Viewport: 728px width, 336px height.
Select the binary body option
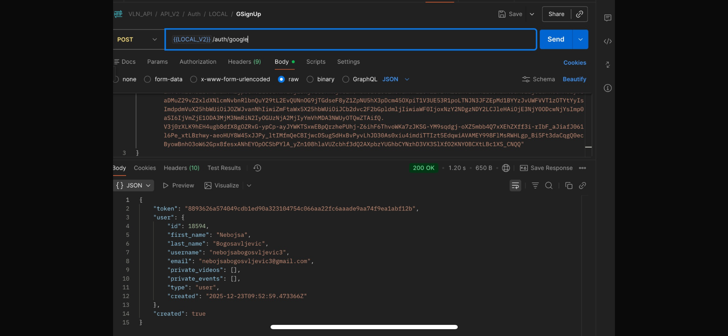click(310, 79)
